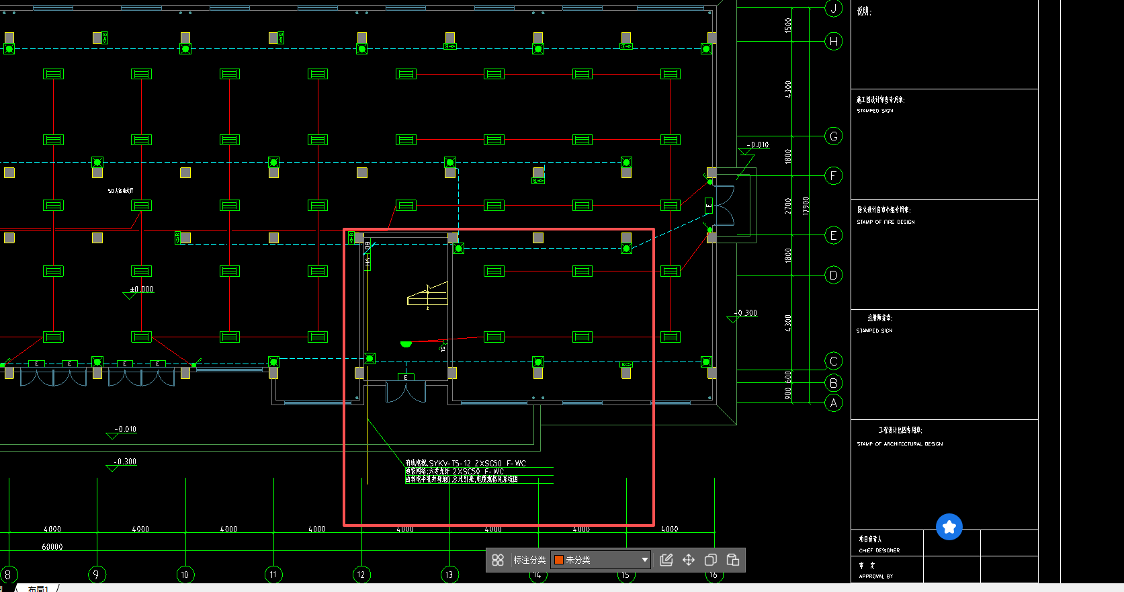This screenshot has width=1124, height=592.
Task: Click grid axis bubble 13
Action: 449,575
